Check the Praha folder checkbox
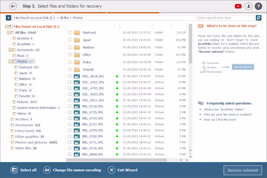Image resolution: width=267 pixels, height=178 pixels. click(x=70, y=62)
